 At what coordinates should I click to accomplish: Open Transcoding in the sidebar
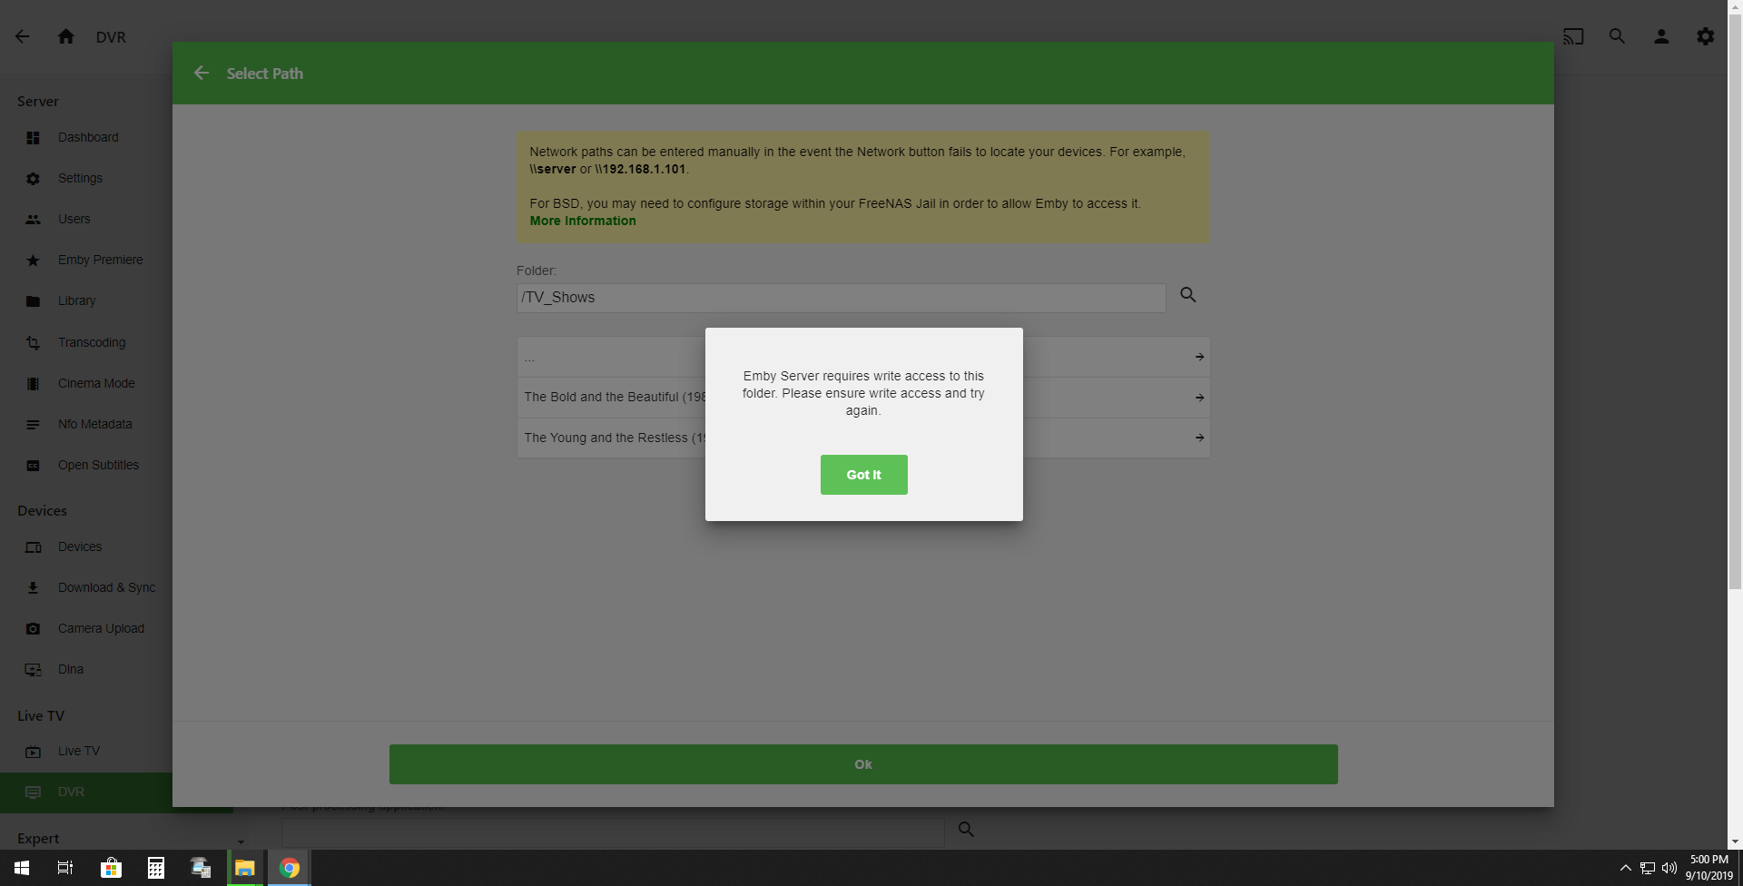click(x=92, y=342)
